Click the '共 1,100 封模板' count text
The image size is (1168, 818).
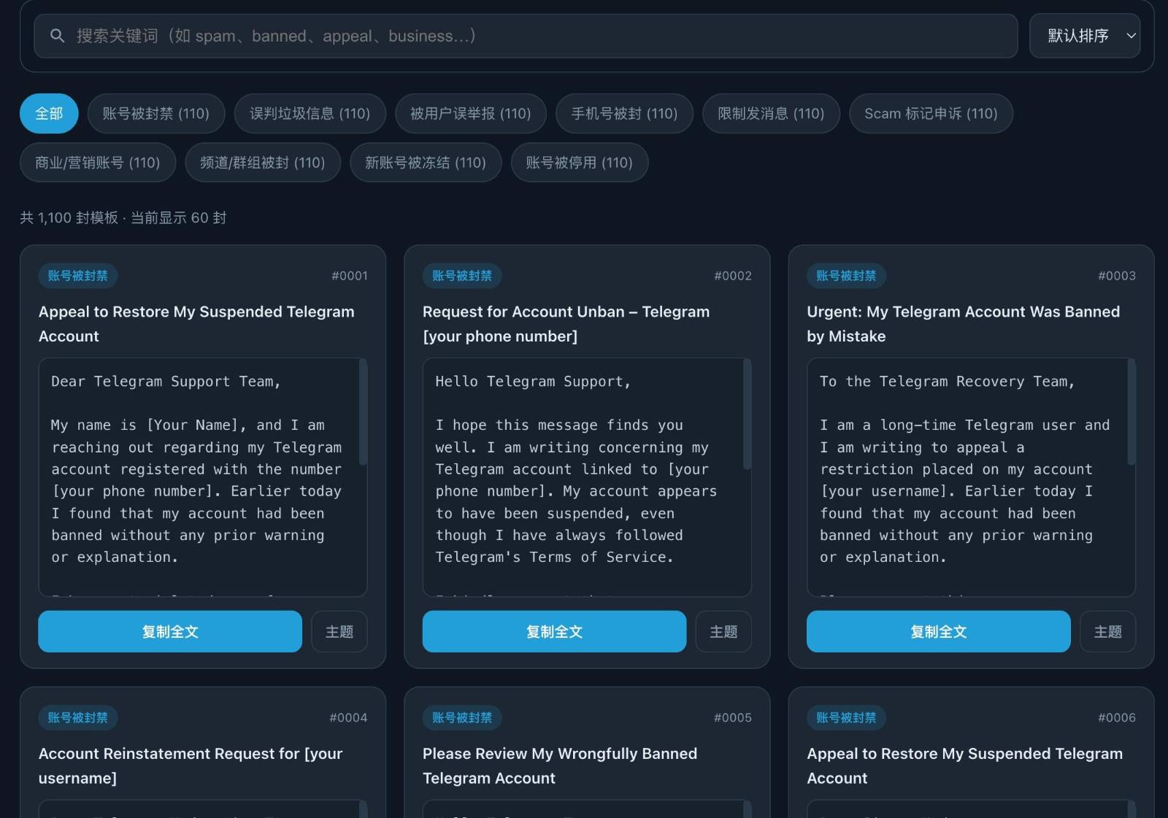click(69, 217)
